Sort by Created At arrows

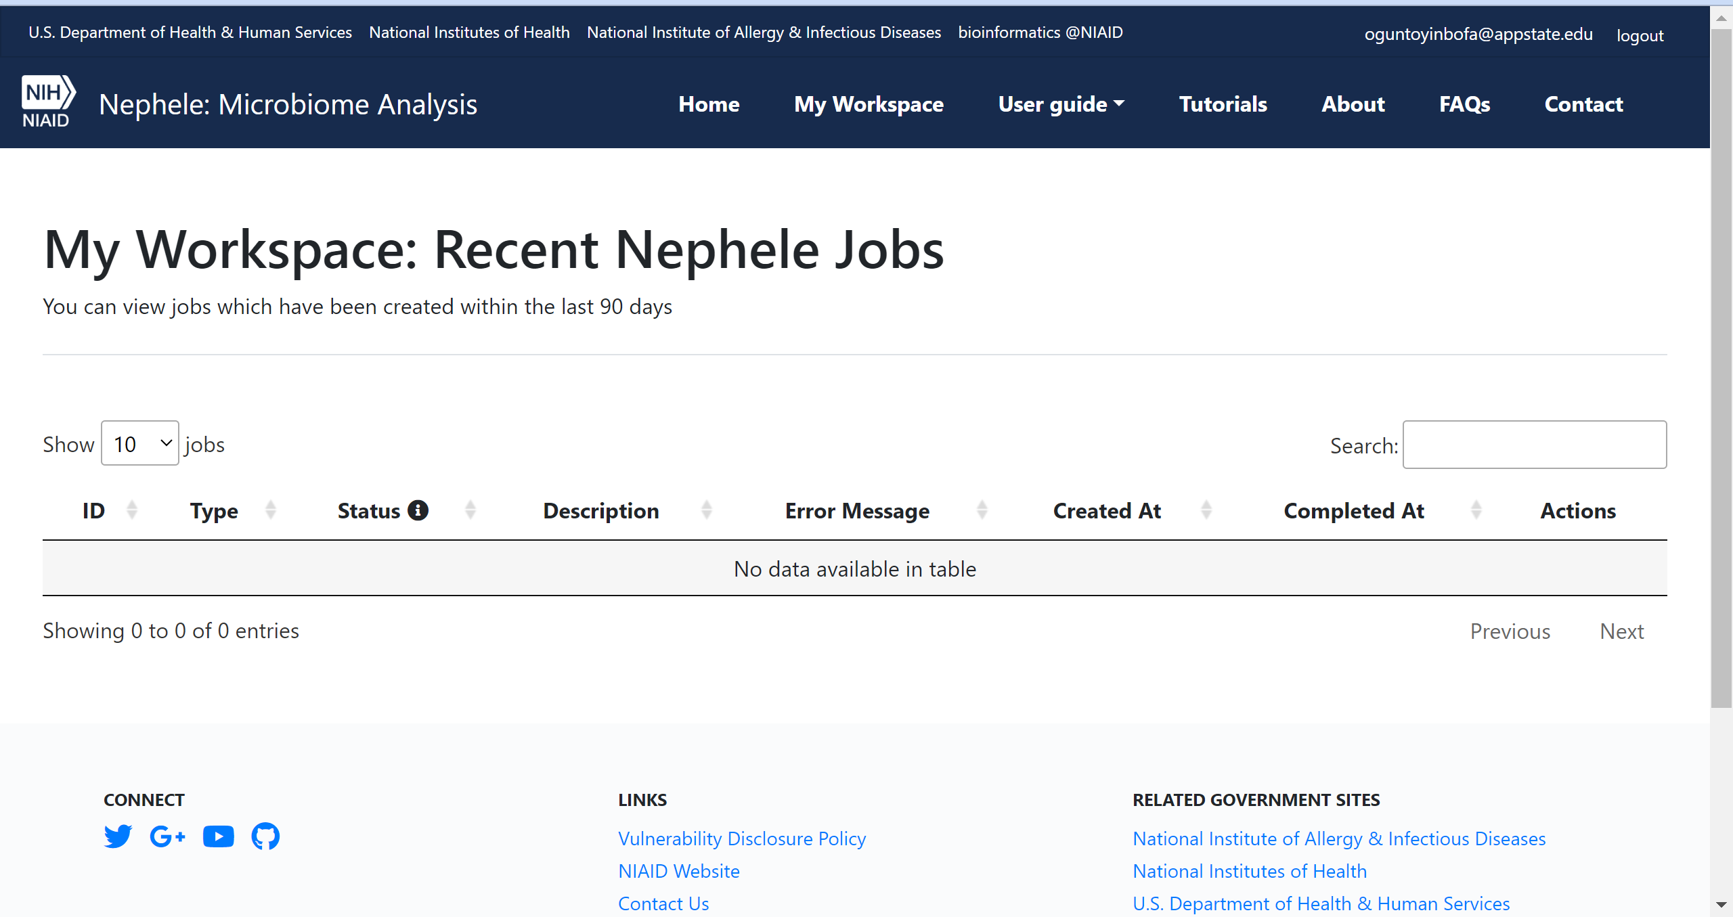(1206, 510)
